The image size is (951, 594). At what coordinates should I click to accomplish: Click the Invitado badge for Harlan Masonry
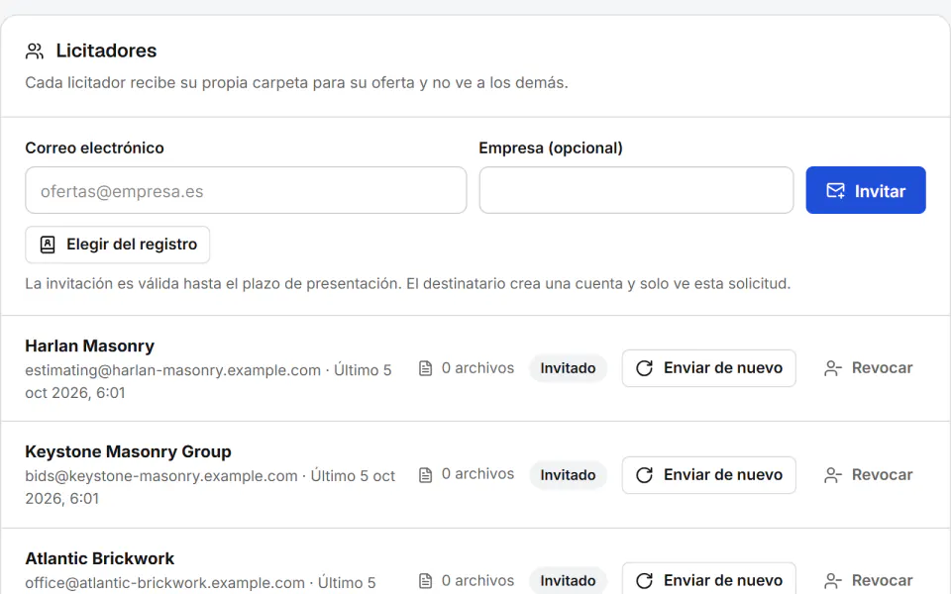[x=568, y=368]
